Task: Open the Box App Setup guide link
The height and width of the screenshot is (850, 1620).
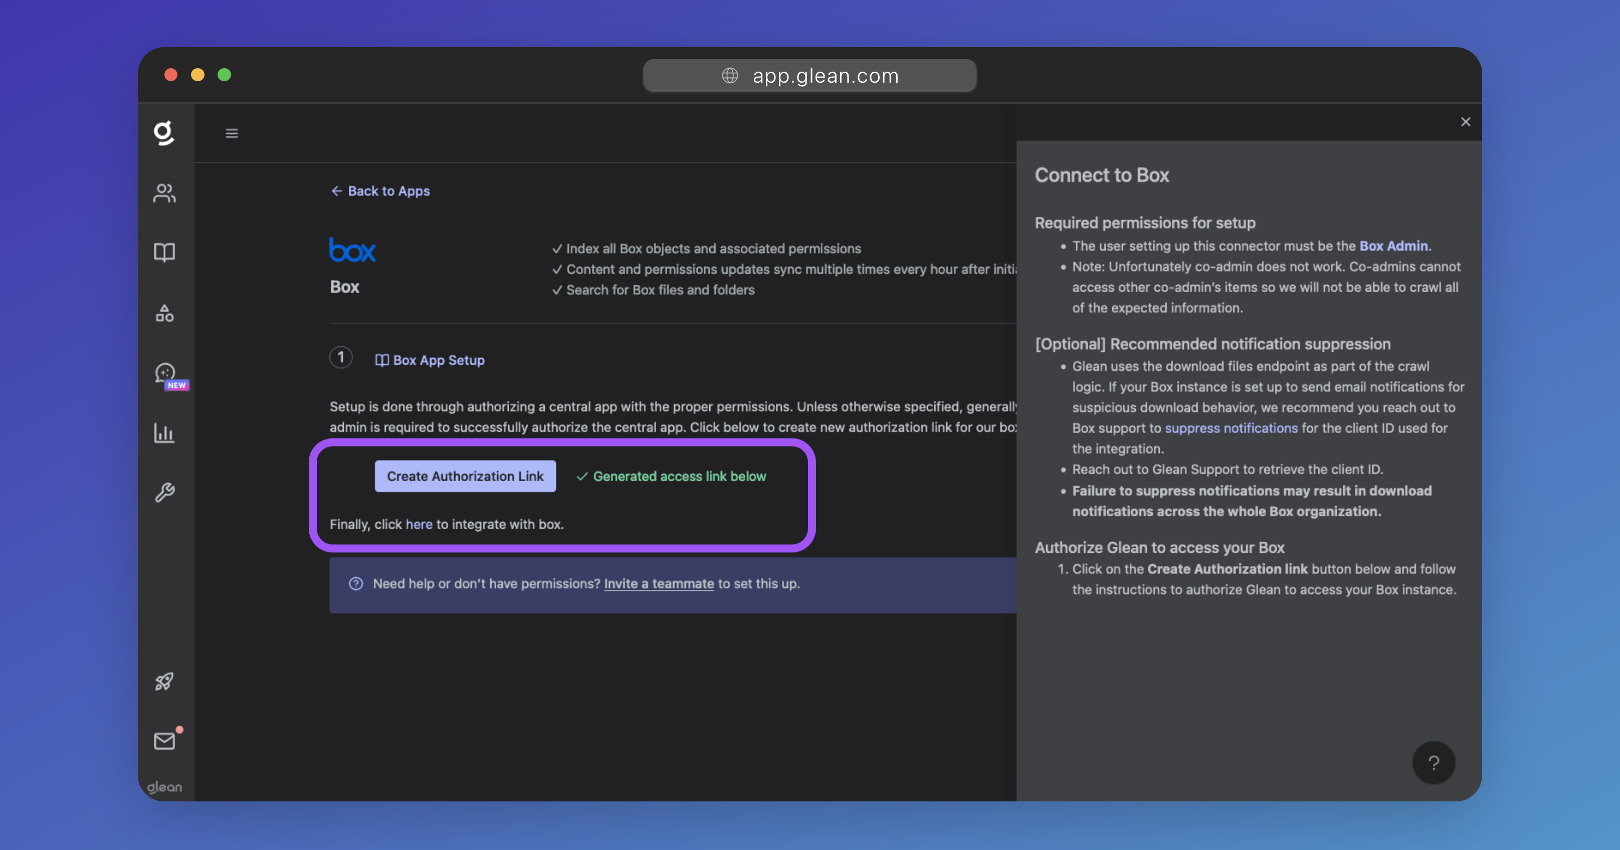Action: coord(430,360)
